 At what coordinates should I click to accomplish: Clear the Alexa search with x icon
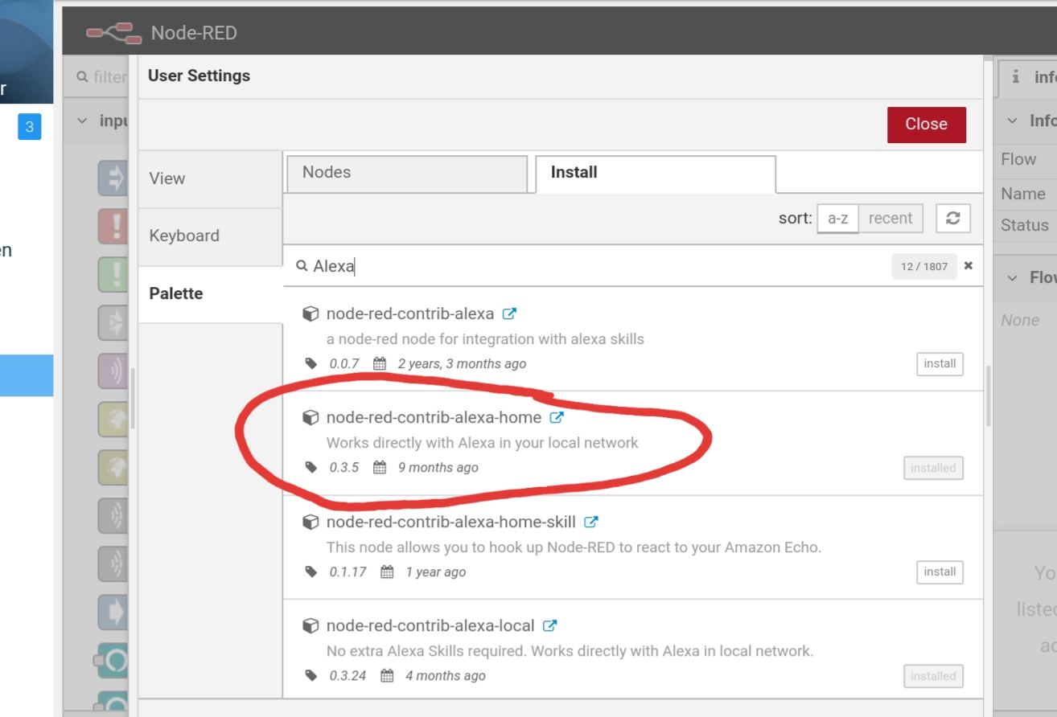(969, 265)
